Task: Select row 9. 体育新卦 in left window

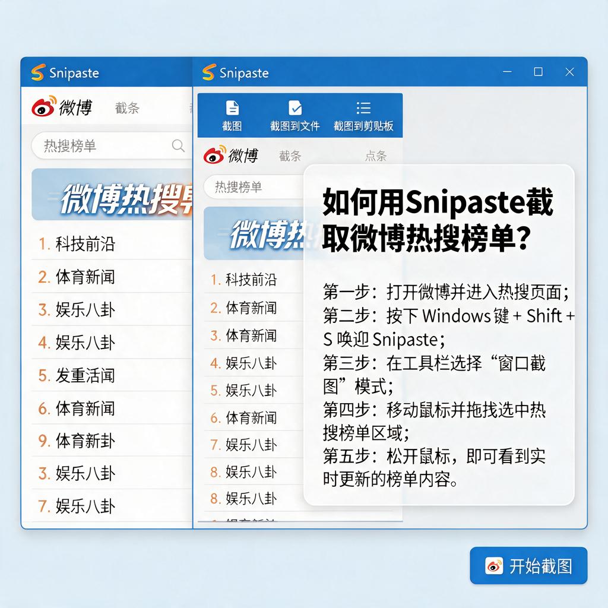Action: click(x=112, y=441)
